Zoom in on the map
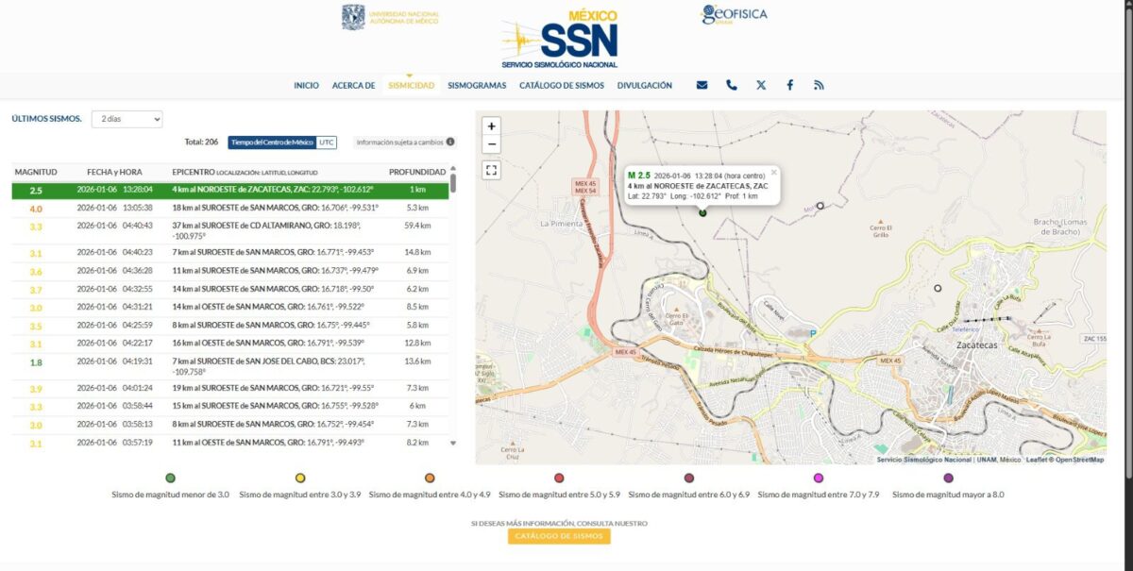The width and height of the screenshot is (1133, 571). click(x=491, y=126)
